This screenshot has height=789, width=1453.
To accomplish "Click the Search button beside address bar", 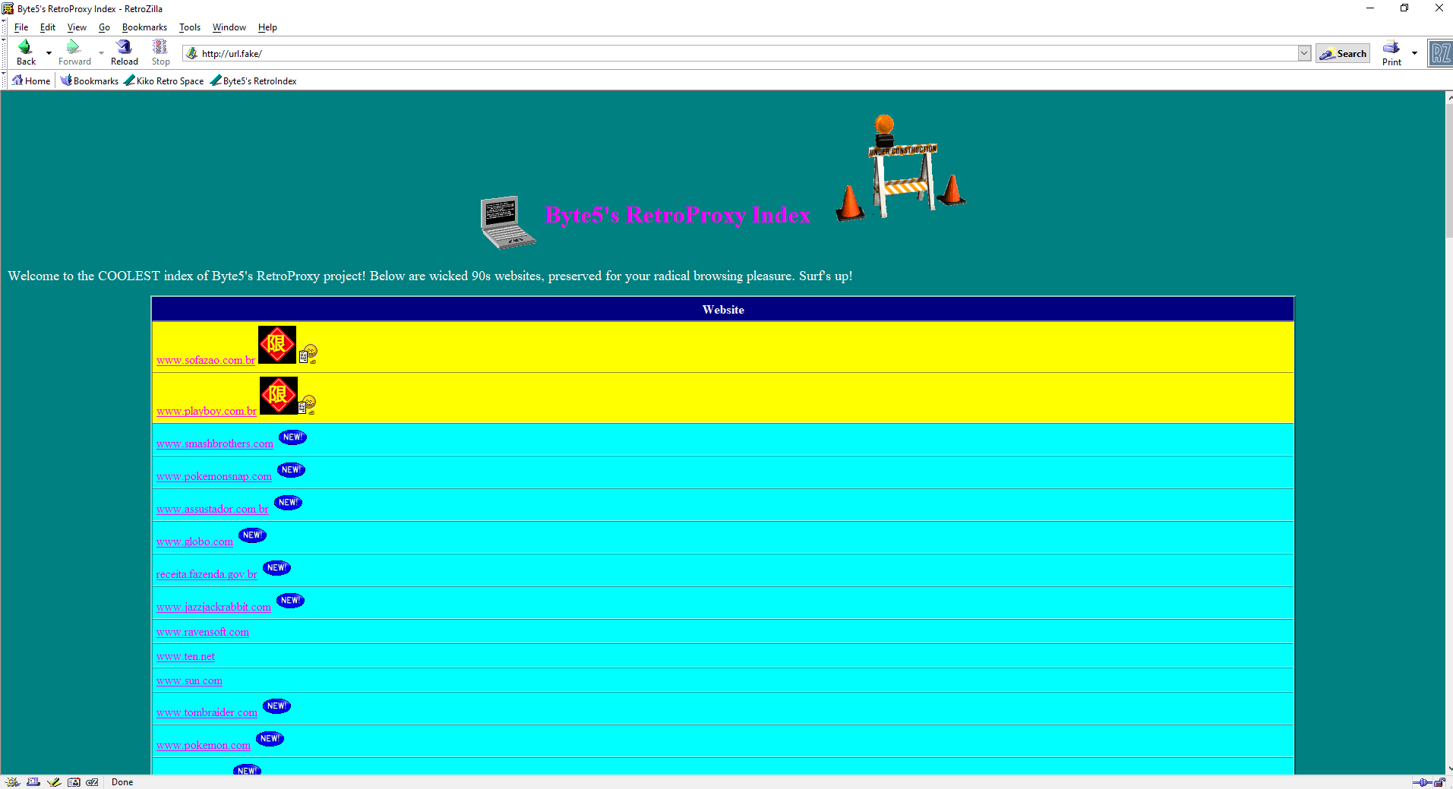I will click(x=1343, y=53).
